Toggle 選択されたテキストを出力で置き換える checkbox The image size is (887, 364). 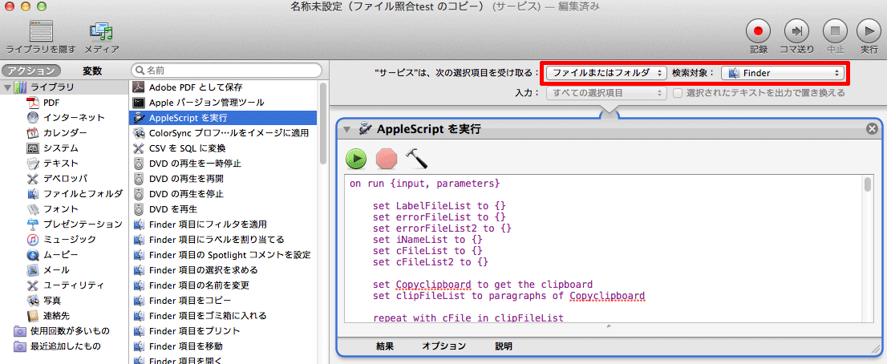click(677, 93)
